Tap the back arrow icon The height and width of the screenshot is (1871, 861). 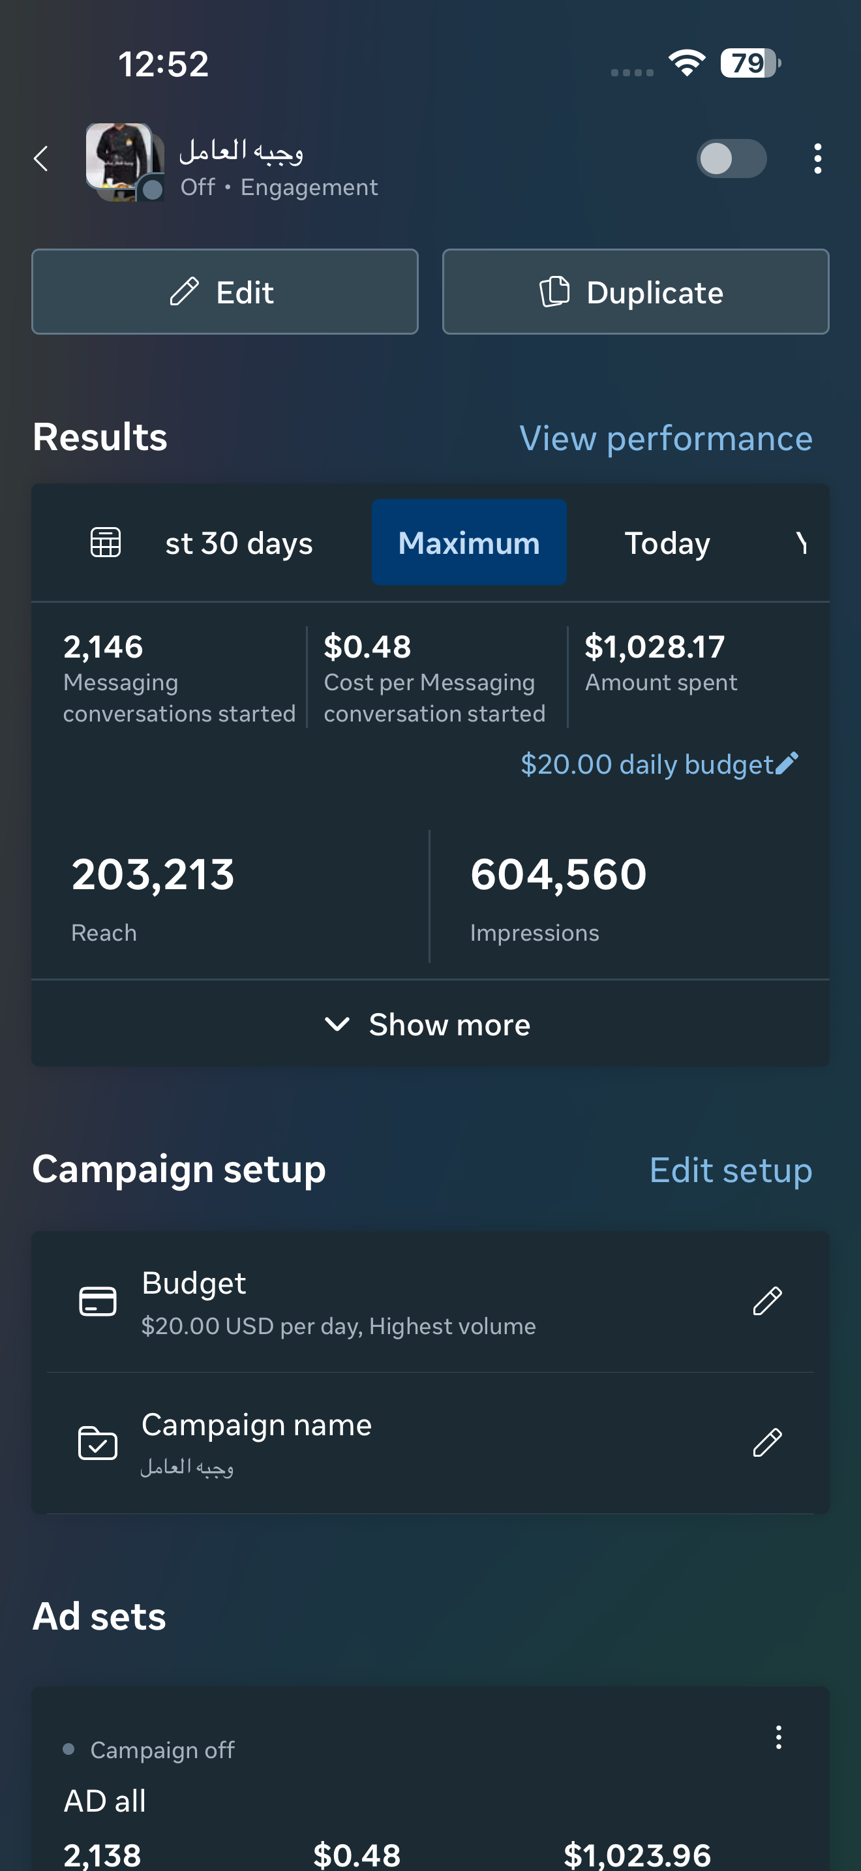[x=41, y=159]
